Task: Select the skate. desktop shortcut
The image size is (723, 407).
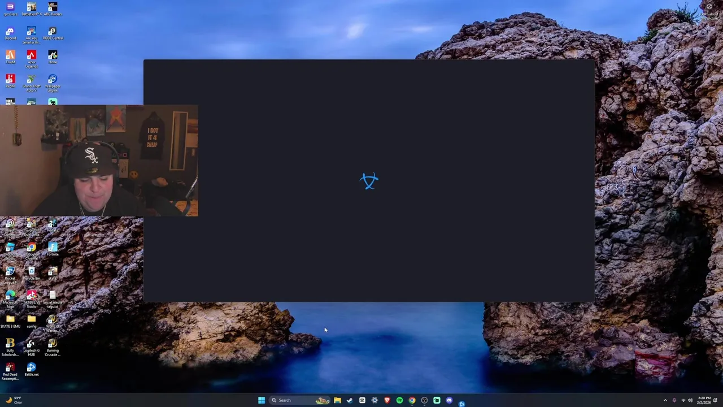Action: 53,274
